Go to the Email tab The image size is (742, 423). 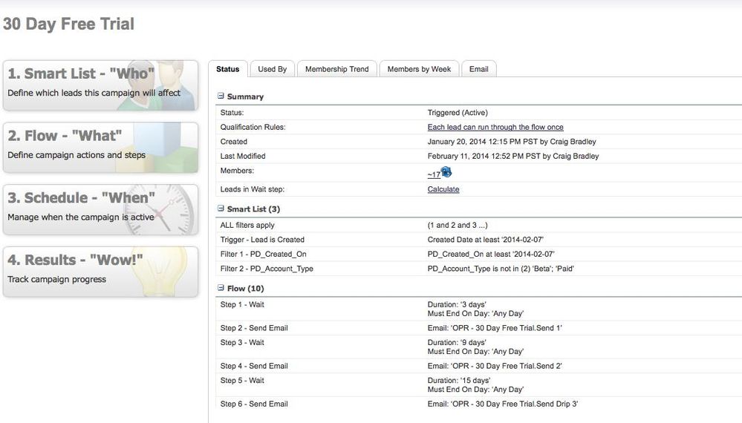point(478,69)
